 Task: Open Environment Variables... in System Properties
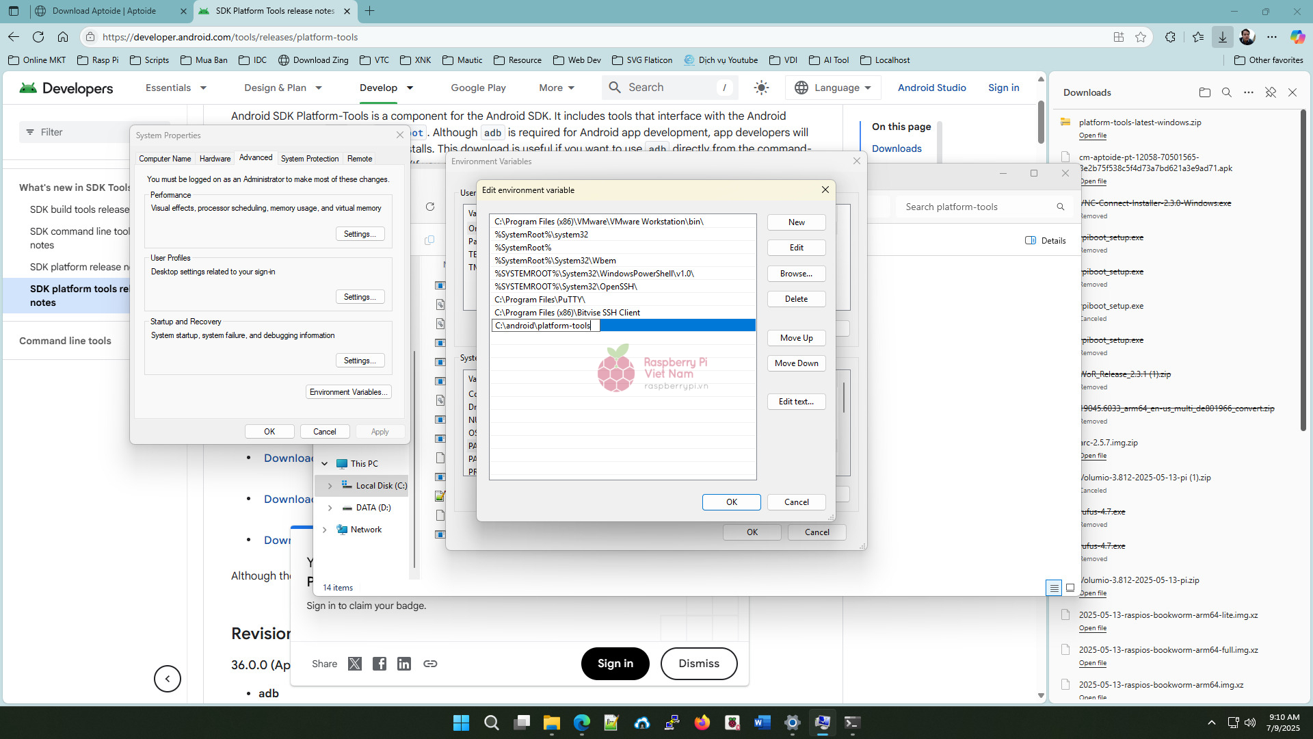(x=349, y=392)
